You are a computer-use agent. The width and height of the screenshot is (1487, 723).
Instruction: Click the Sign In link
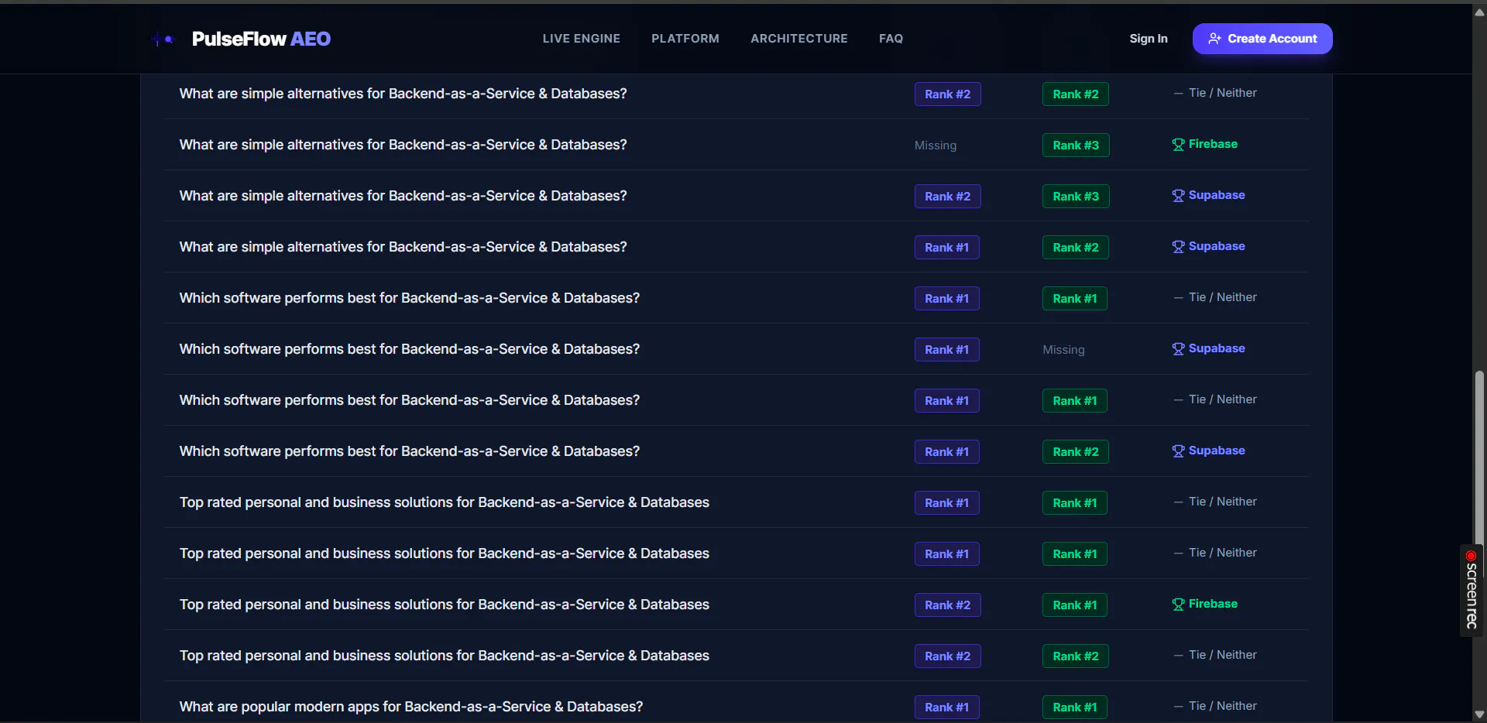pos(1149,39)
